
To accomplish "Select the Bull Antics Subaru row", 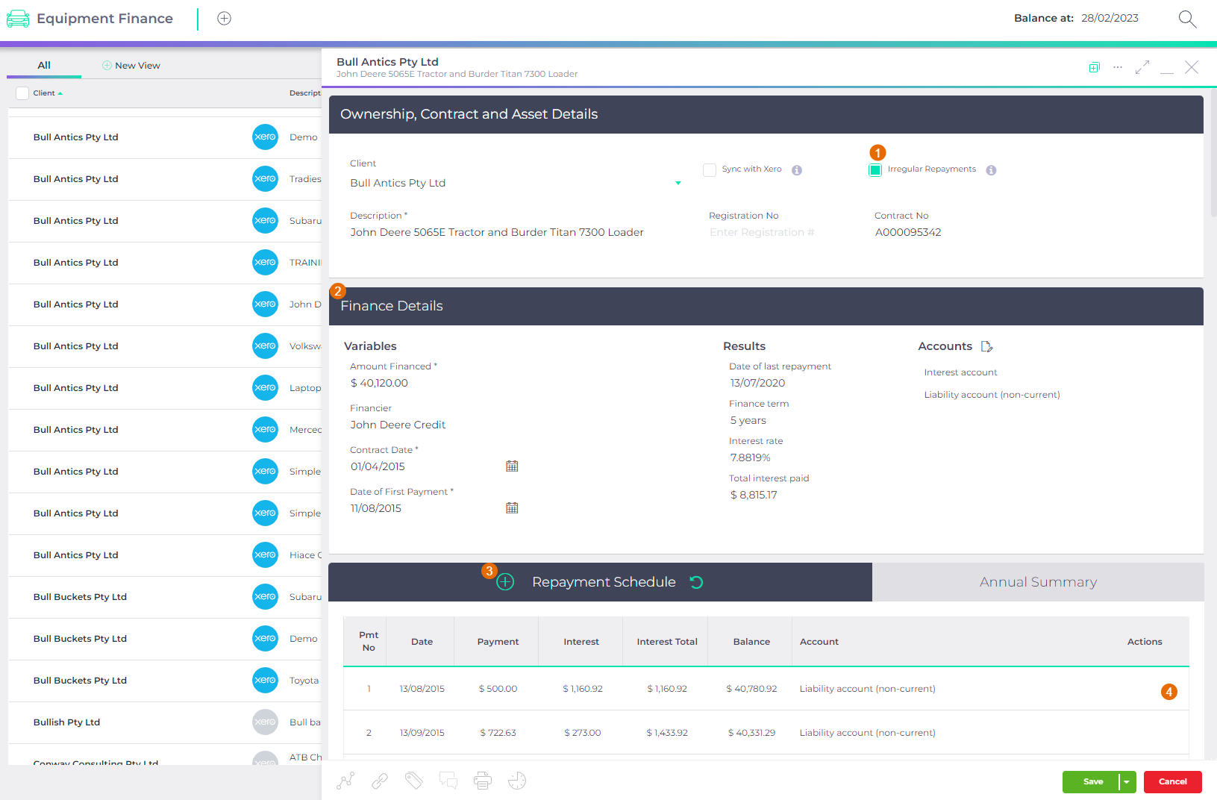I will (165, 221).
